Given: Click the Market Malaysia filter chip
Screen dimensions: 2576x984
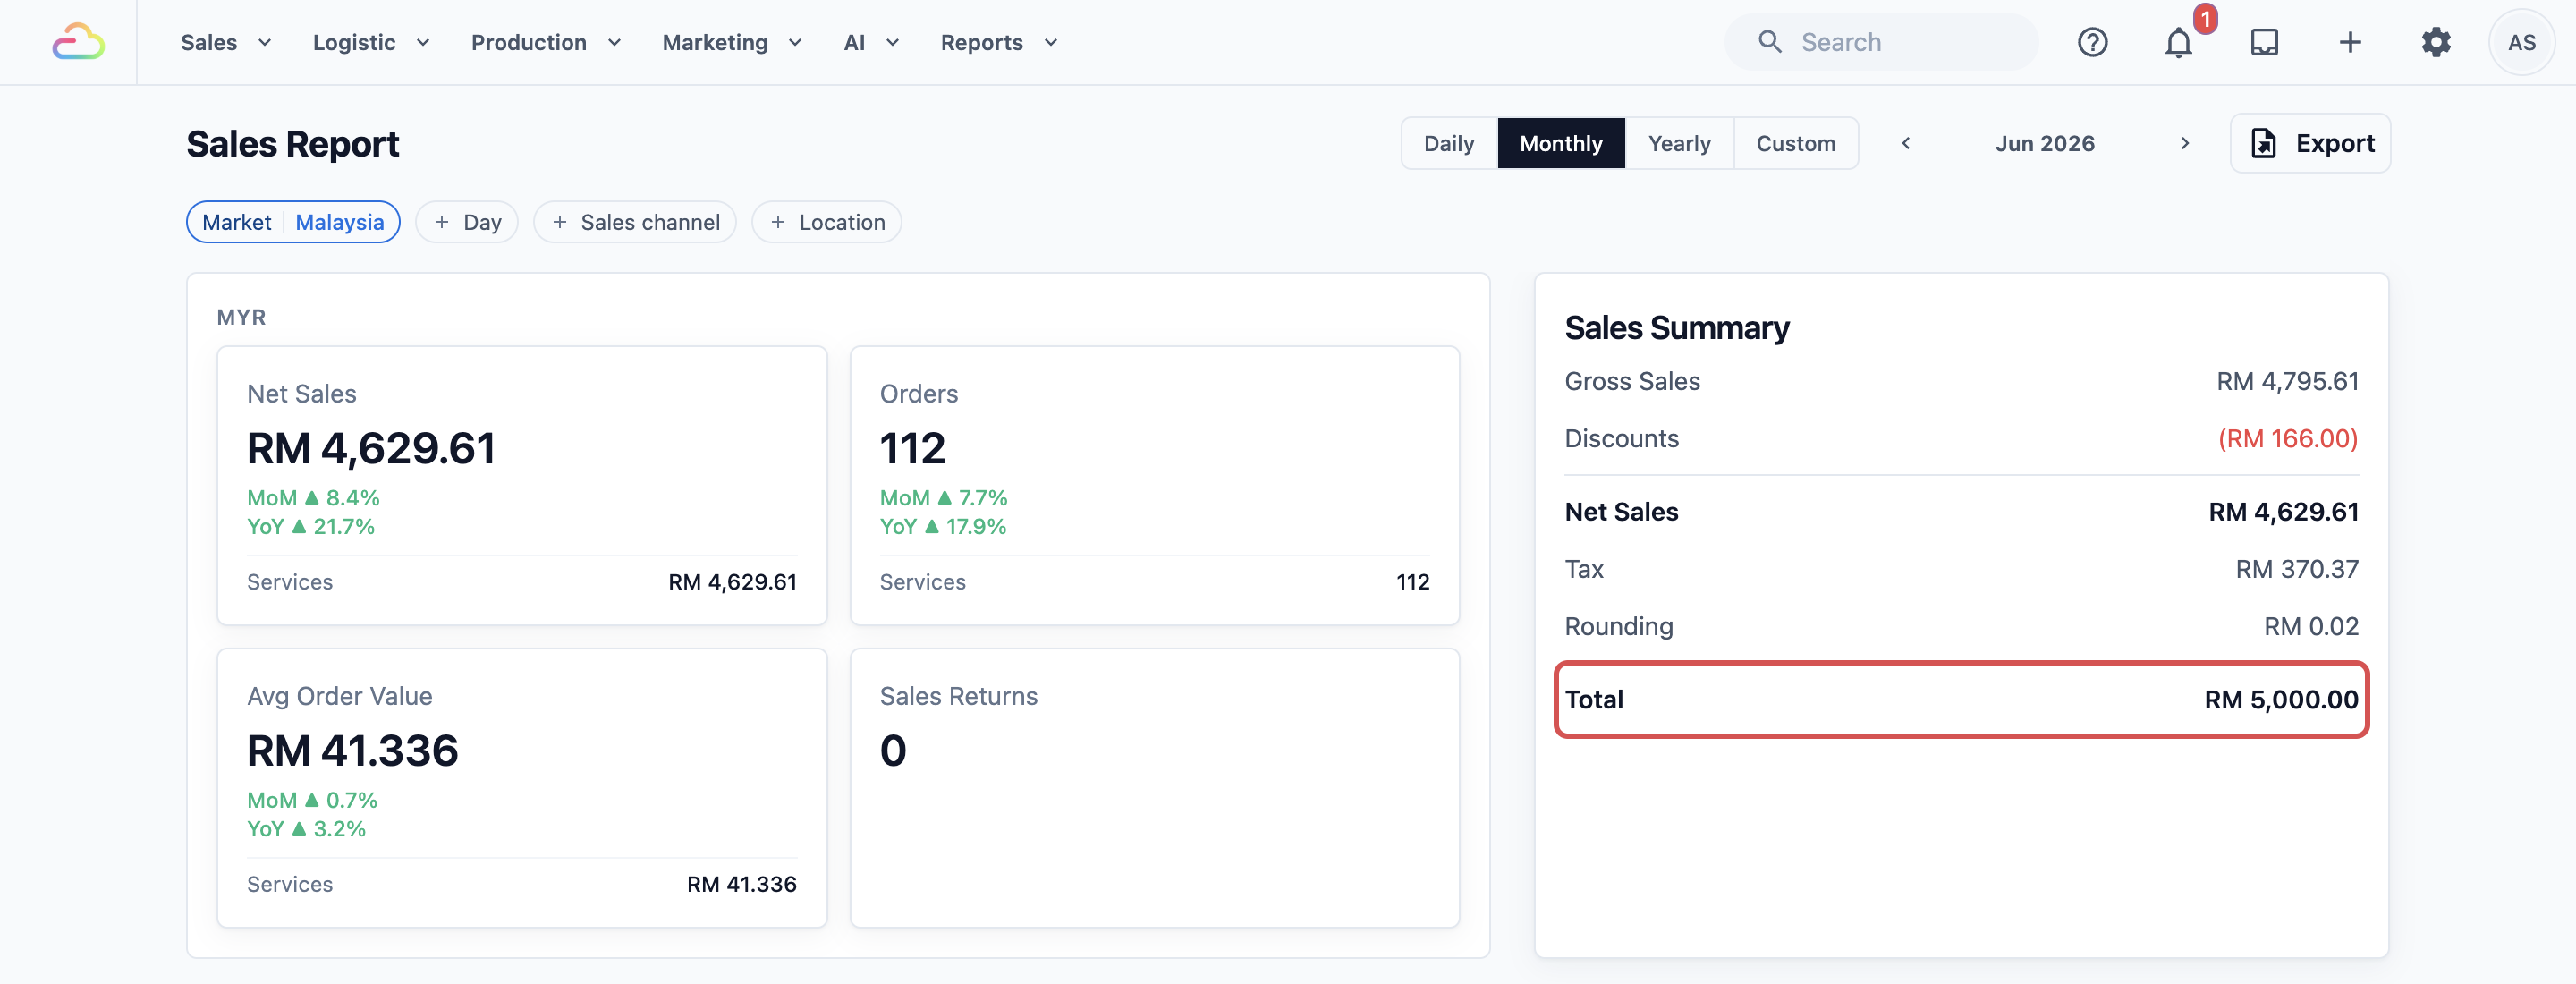Looking at the screenshot, I should click(293, 222).
